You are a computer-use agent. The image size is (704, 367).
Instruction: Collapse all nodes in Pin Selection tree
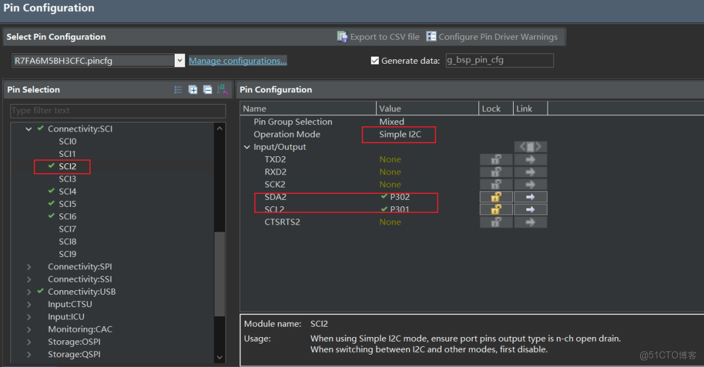[207, 90]
